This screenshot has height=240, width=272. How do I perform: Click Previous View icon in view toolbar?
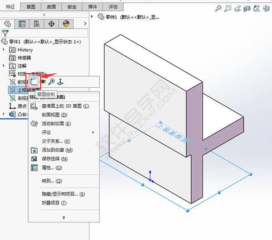(x=238, y=8)
